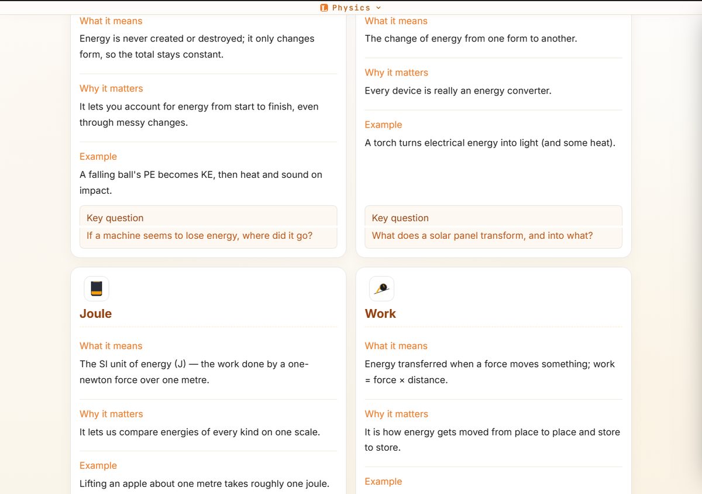Open the Joule card heading

pyautogui.click(x=95, y=314)
